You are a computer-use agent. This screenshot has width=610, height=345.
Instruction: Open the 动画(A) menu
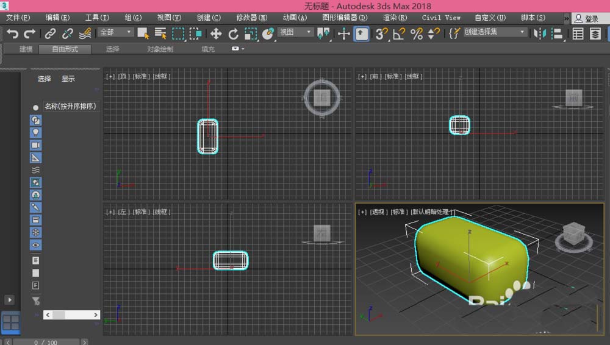[x=295, y=18]
